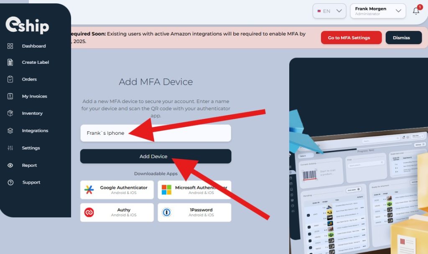Click the 1Password logo icon
This screenshot has height=254, width=428.
pyautogui.click(x=166, y=212)
